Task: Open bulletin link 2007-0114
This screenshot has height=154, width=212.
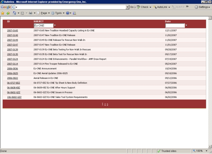Action: pyautogui.click(x=13, y=64)
